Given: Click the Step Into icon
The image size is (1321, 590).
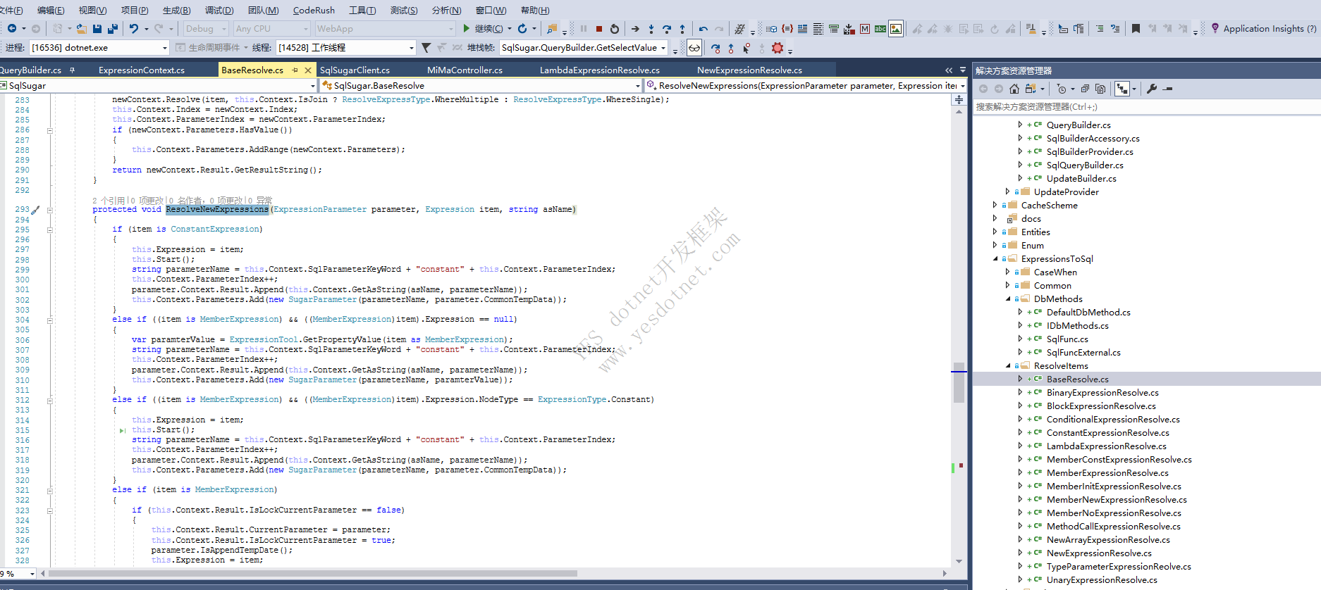Looking at the screenshot, I should tap(651, 29).
